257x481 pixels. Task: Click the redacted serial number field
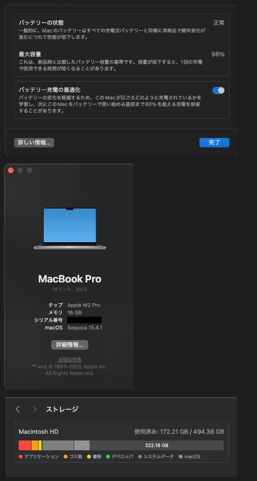(84, 320)
